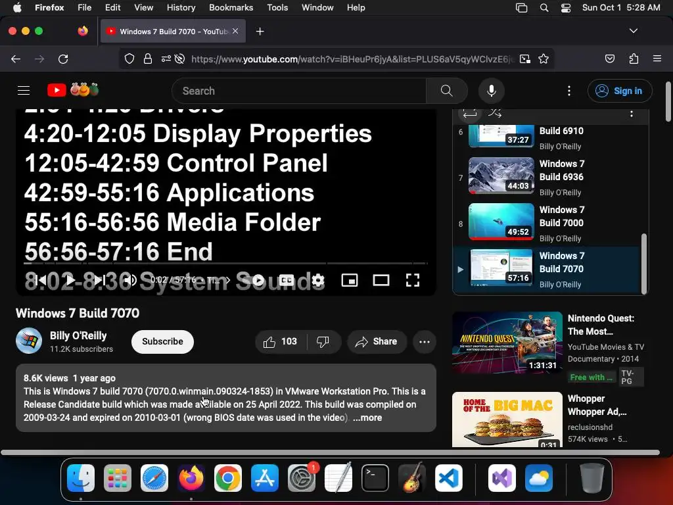The height and width of the screenshot is (505, 673).
Task: Open Firefox application hamburger menu
Action: [657, 59]
